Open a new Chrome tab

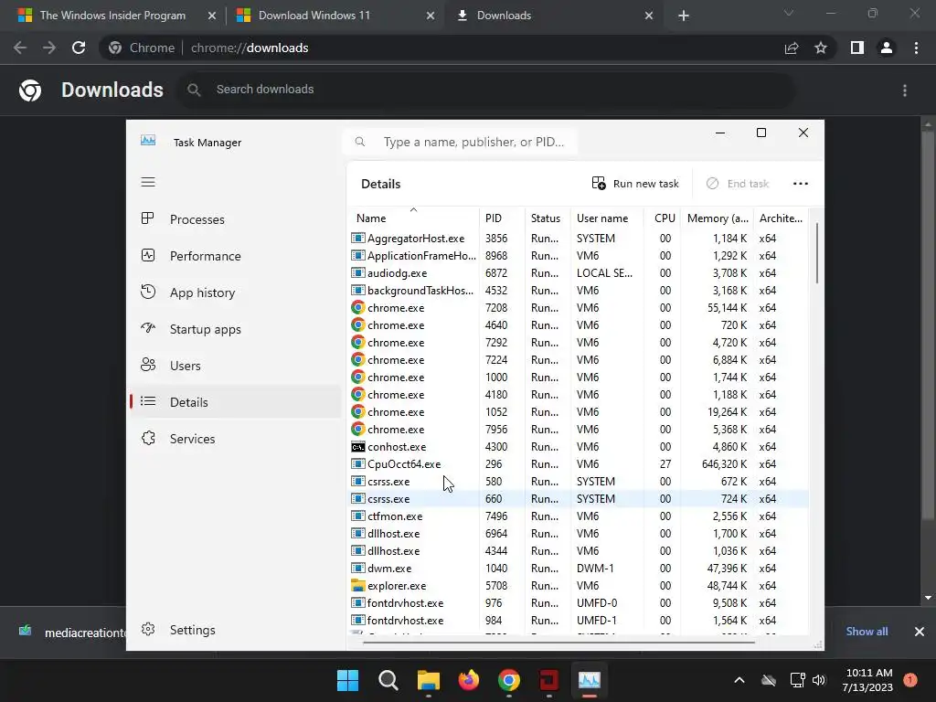tap(684, 16)
